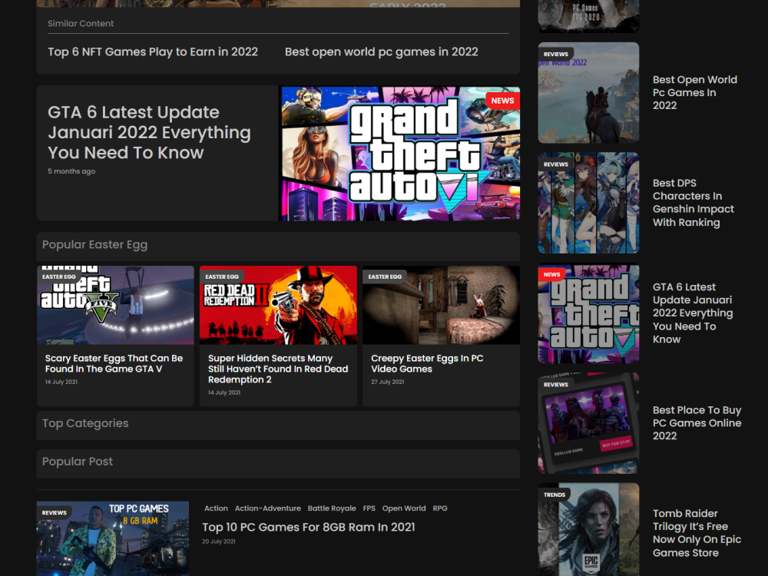Open 'Top 6 NFT Games Play to Earn in 2022' link
This screenshot has width=768, height=576.
click(153, 52)
